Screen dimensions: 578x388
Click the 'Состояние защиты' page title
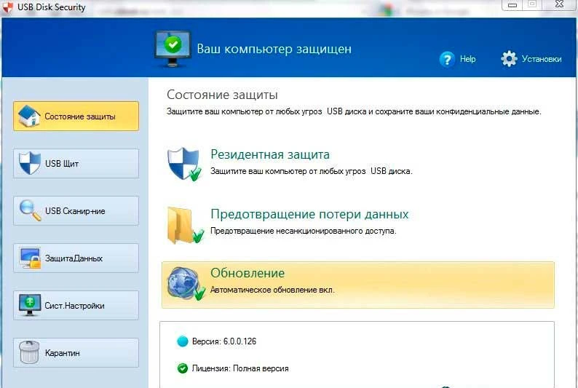pyautogui.click(x=222, y=95)
